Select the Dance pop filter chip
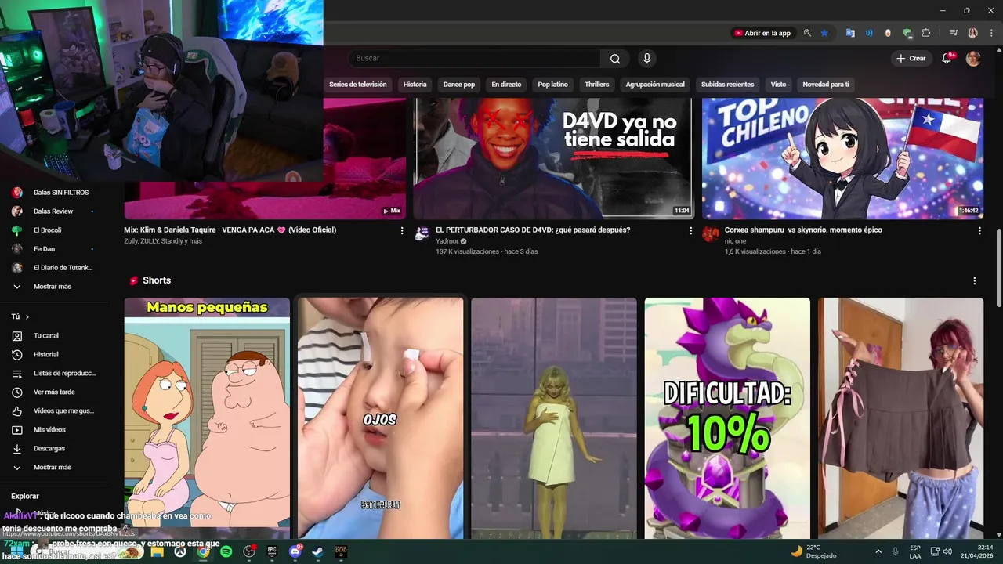This screenshot has height=564, width=1003. point(458,85)
